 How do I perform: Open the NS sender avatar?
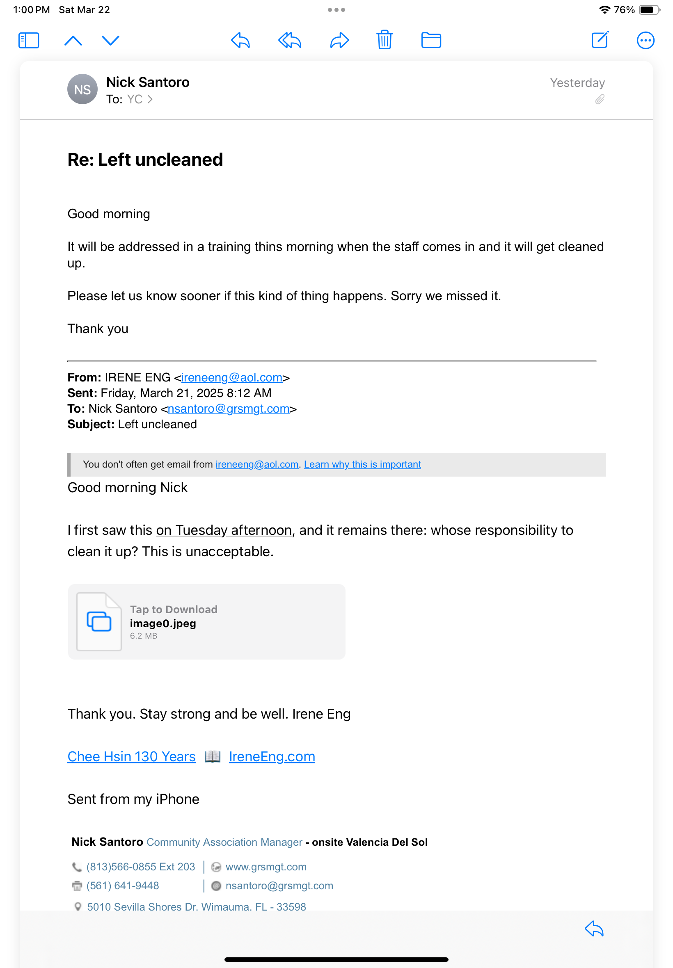(82, 89)
